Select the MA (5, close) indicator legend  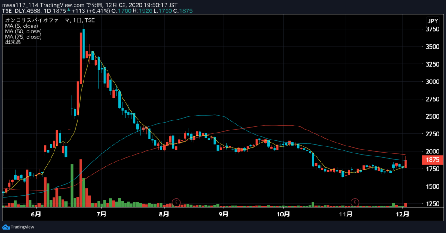[21, 26]
